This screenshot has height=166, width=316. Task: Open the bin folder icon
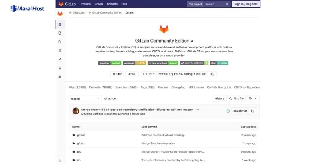74,160
